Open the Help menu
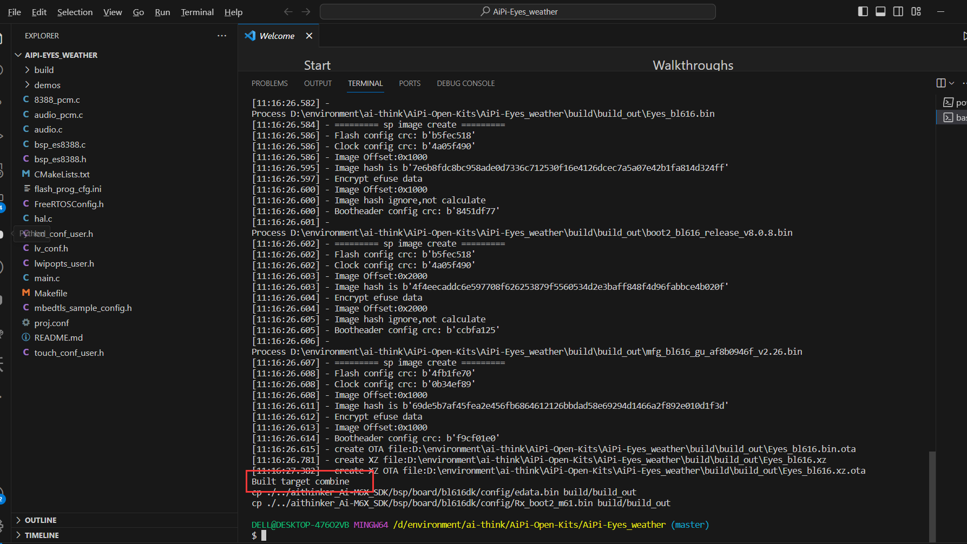The width and height of the screenshot is (967, 544). 233,12
